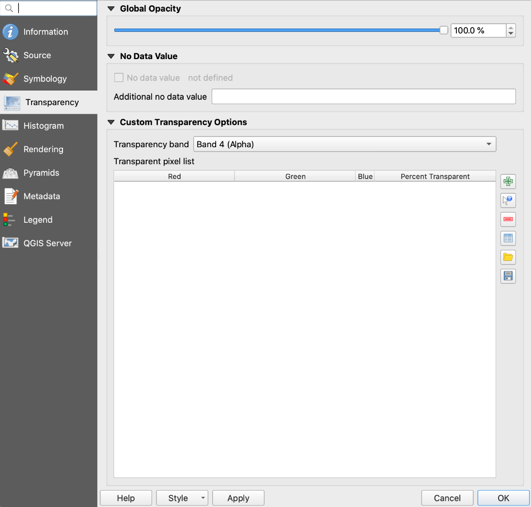The width and height of the screenshot is (531, 507).
Task: Toggle the No data value checkbox
Action: (x=119, y=77)
